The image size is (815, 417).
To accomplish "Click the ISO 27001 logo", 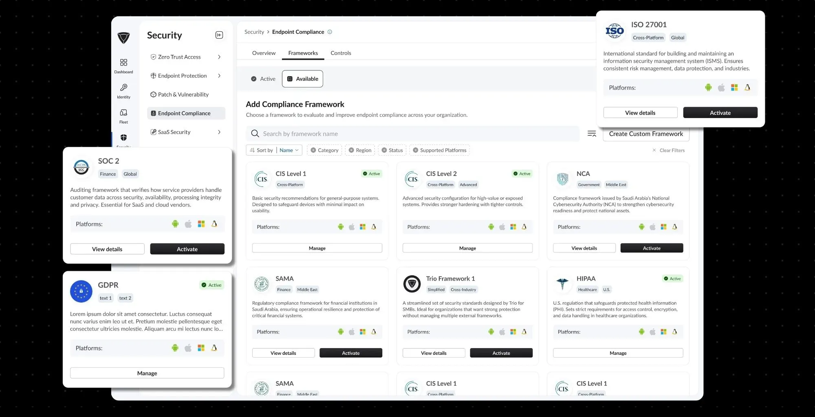I will tap(615, 31).
